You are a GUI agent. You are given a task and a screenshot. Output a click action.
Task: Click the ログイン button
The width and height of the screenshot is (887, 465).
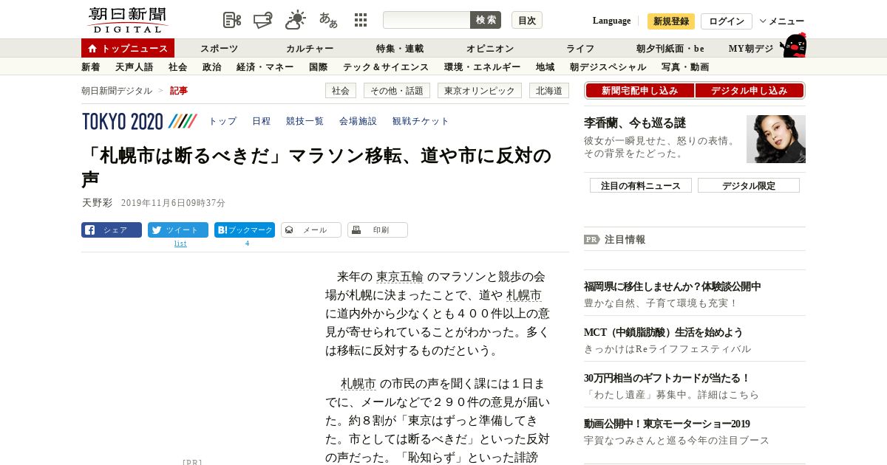(x=727, y=21)
